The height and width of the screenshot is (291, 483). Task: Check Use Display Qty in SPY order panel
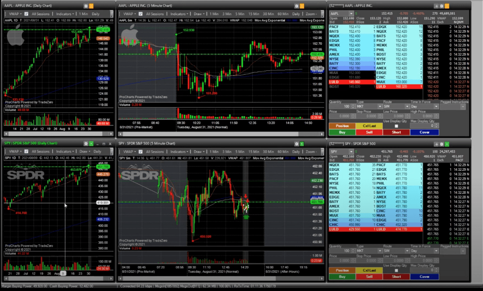(x=396, y=270)
